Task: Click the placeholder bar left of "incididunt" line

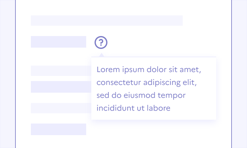Action: (61, 108)
